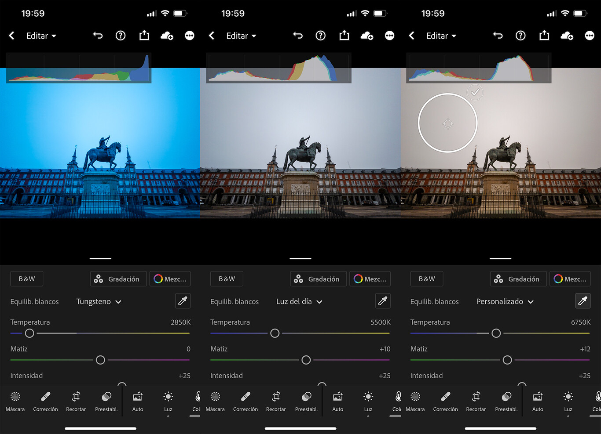Open the Luz del día white balance dropdown

pyautogui.click(x=299, y=302)
